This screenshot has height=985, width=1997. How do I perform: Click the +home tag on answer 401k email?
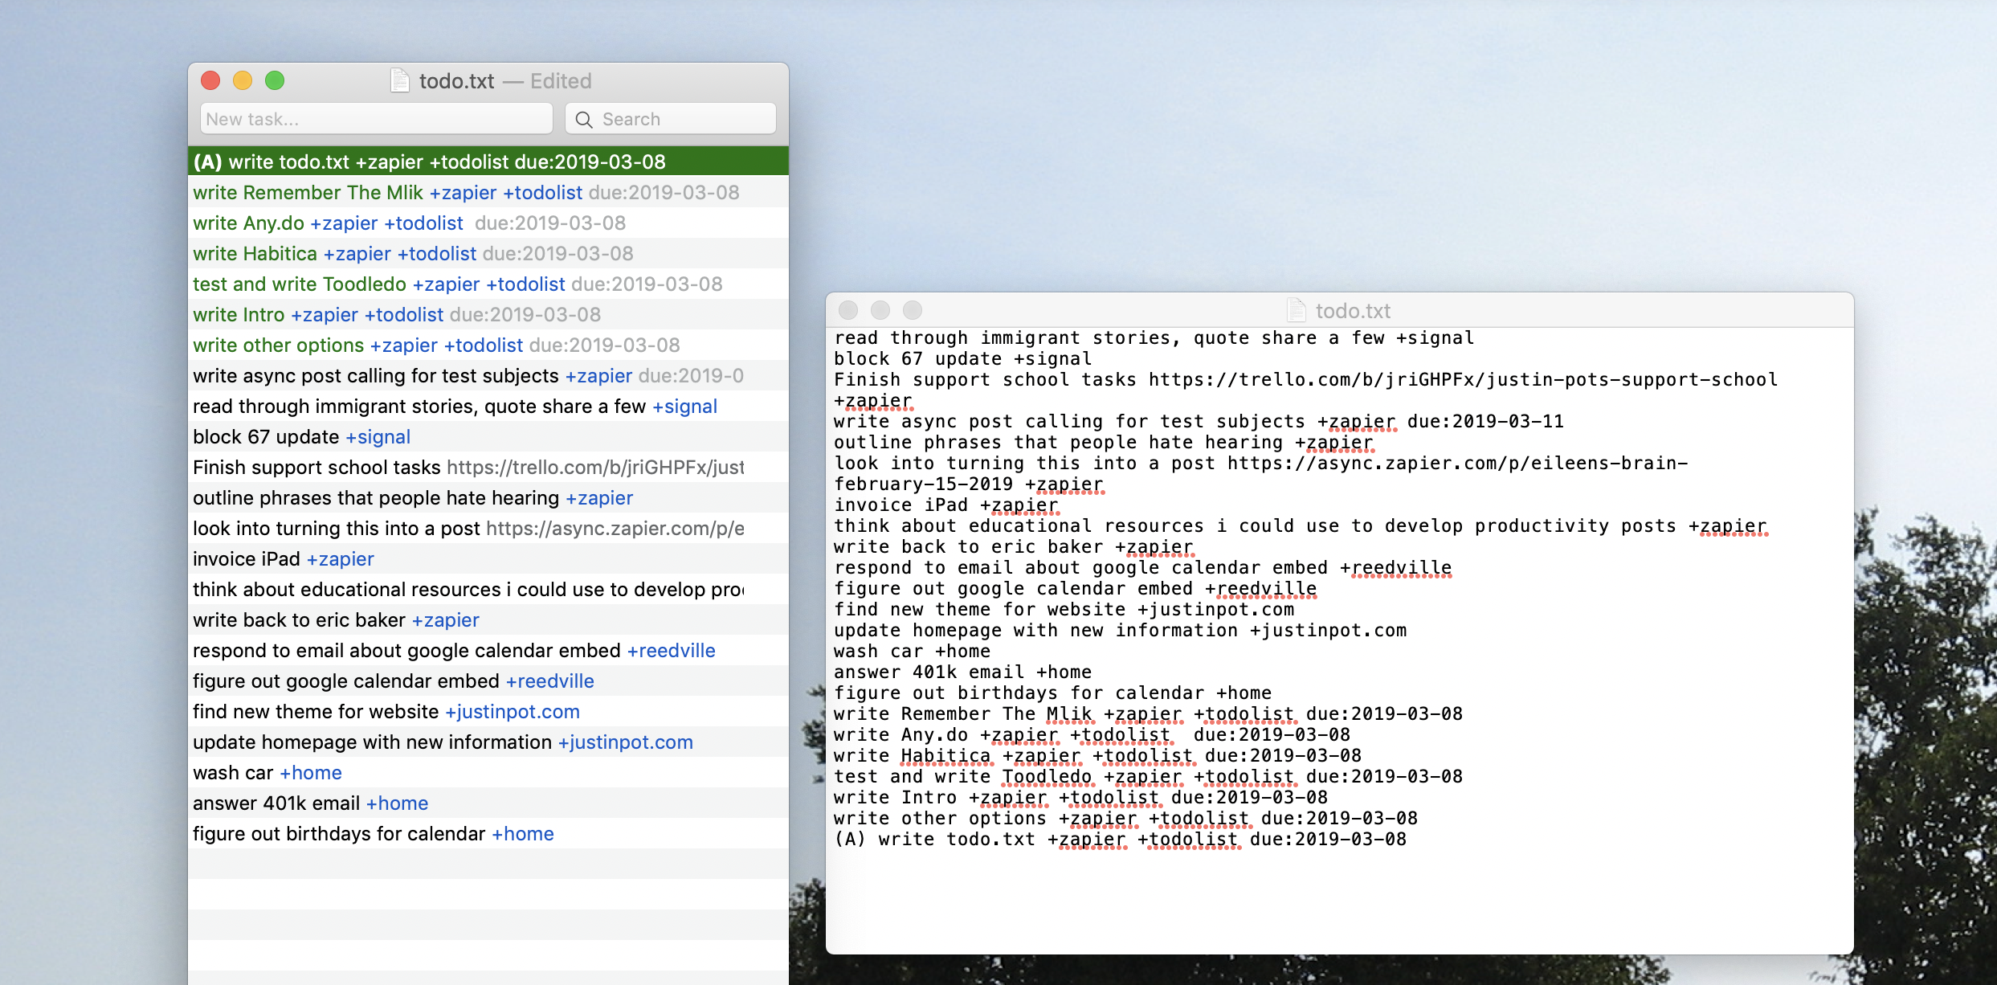(x=397, y=803)
